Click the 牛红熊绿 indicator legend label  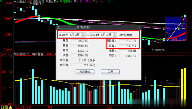(66, 1)
